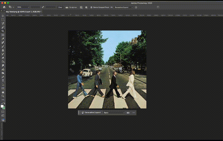
Task: Open Ratio dropdown in contextual task bar
Action: click(114, 113)
